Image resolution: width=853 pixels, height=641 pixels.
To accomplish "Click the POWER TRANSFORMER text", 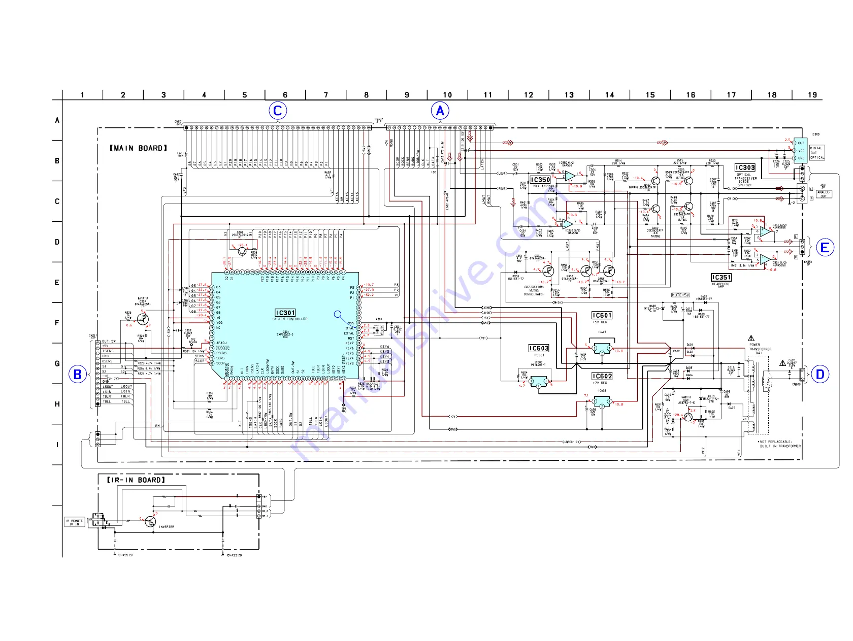I will [x=760, y=347].
